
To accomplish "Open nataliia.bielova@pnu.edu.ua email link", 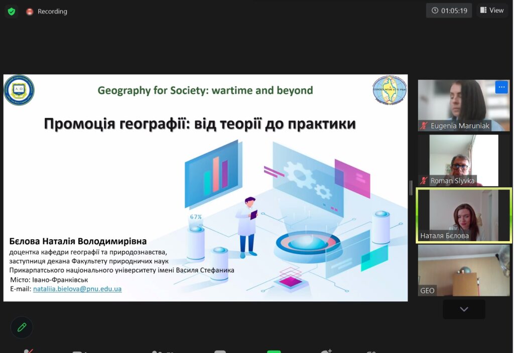I will coord(77,289).
